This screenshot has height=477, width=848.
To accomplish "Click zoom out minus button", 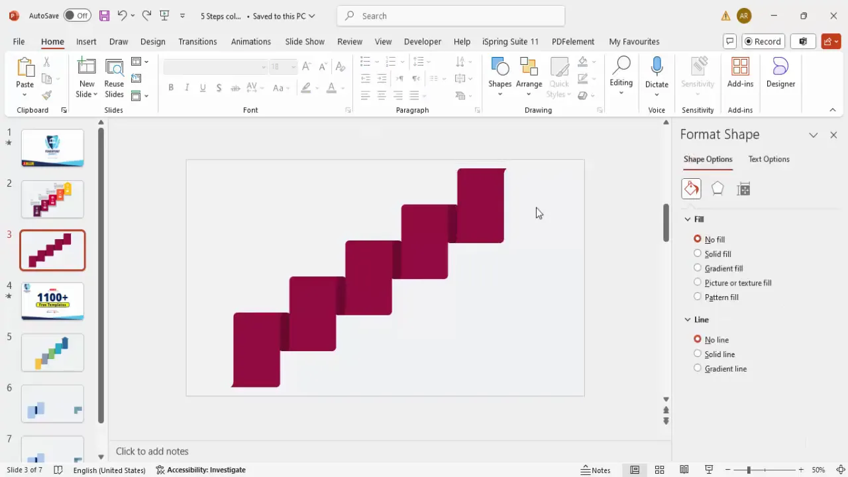I will coord(728,470).
